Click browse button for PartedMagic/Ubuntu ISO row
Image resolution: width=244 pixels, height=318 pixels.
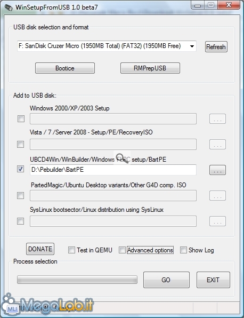217,195
